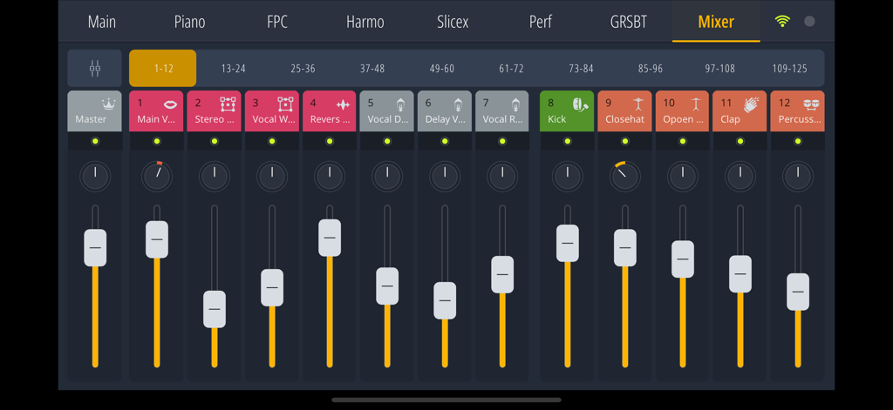
Task: Click track 4 Revers fader handle
Action: click(x=329, y=238)
